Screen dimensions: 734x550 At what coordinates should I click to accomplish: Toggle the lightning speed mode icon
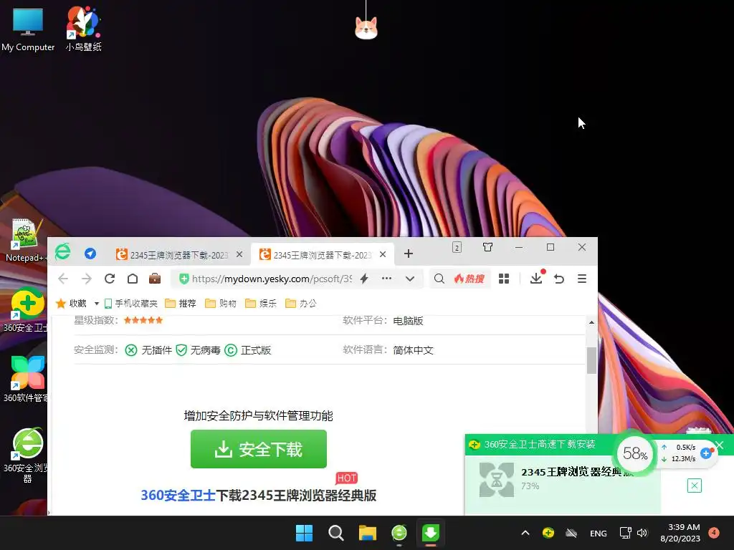click(364, 279)
